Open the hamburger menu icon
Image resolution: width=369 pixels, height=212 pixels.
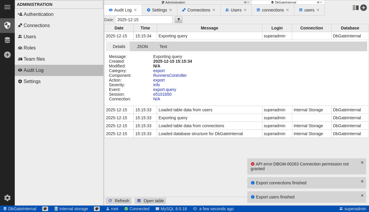tap(7, 7)
